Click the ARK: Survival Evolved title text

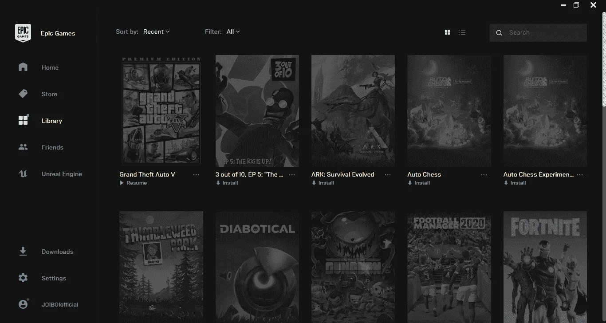(343, 174)
